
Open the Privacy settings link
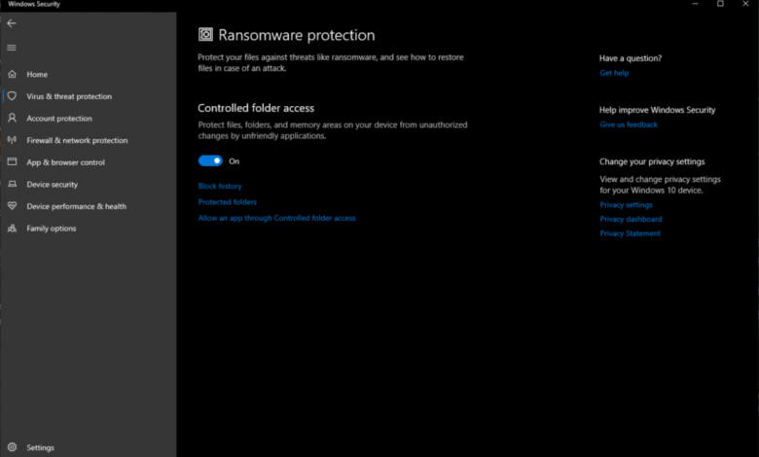(626, 204)
